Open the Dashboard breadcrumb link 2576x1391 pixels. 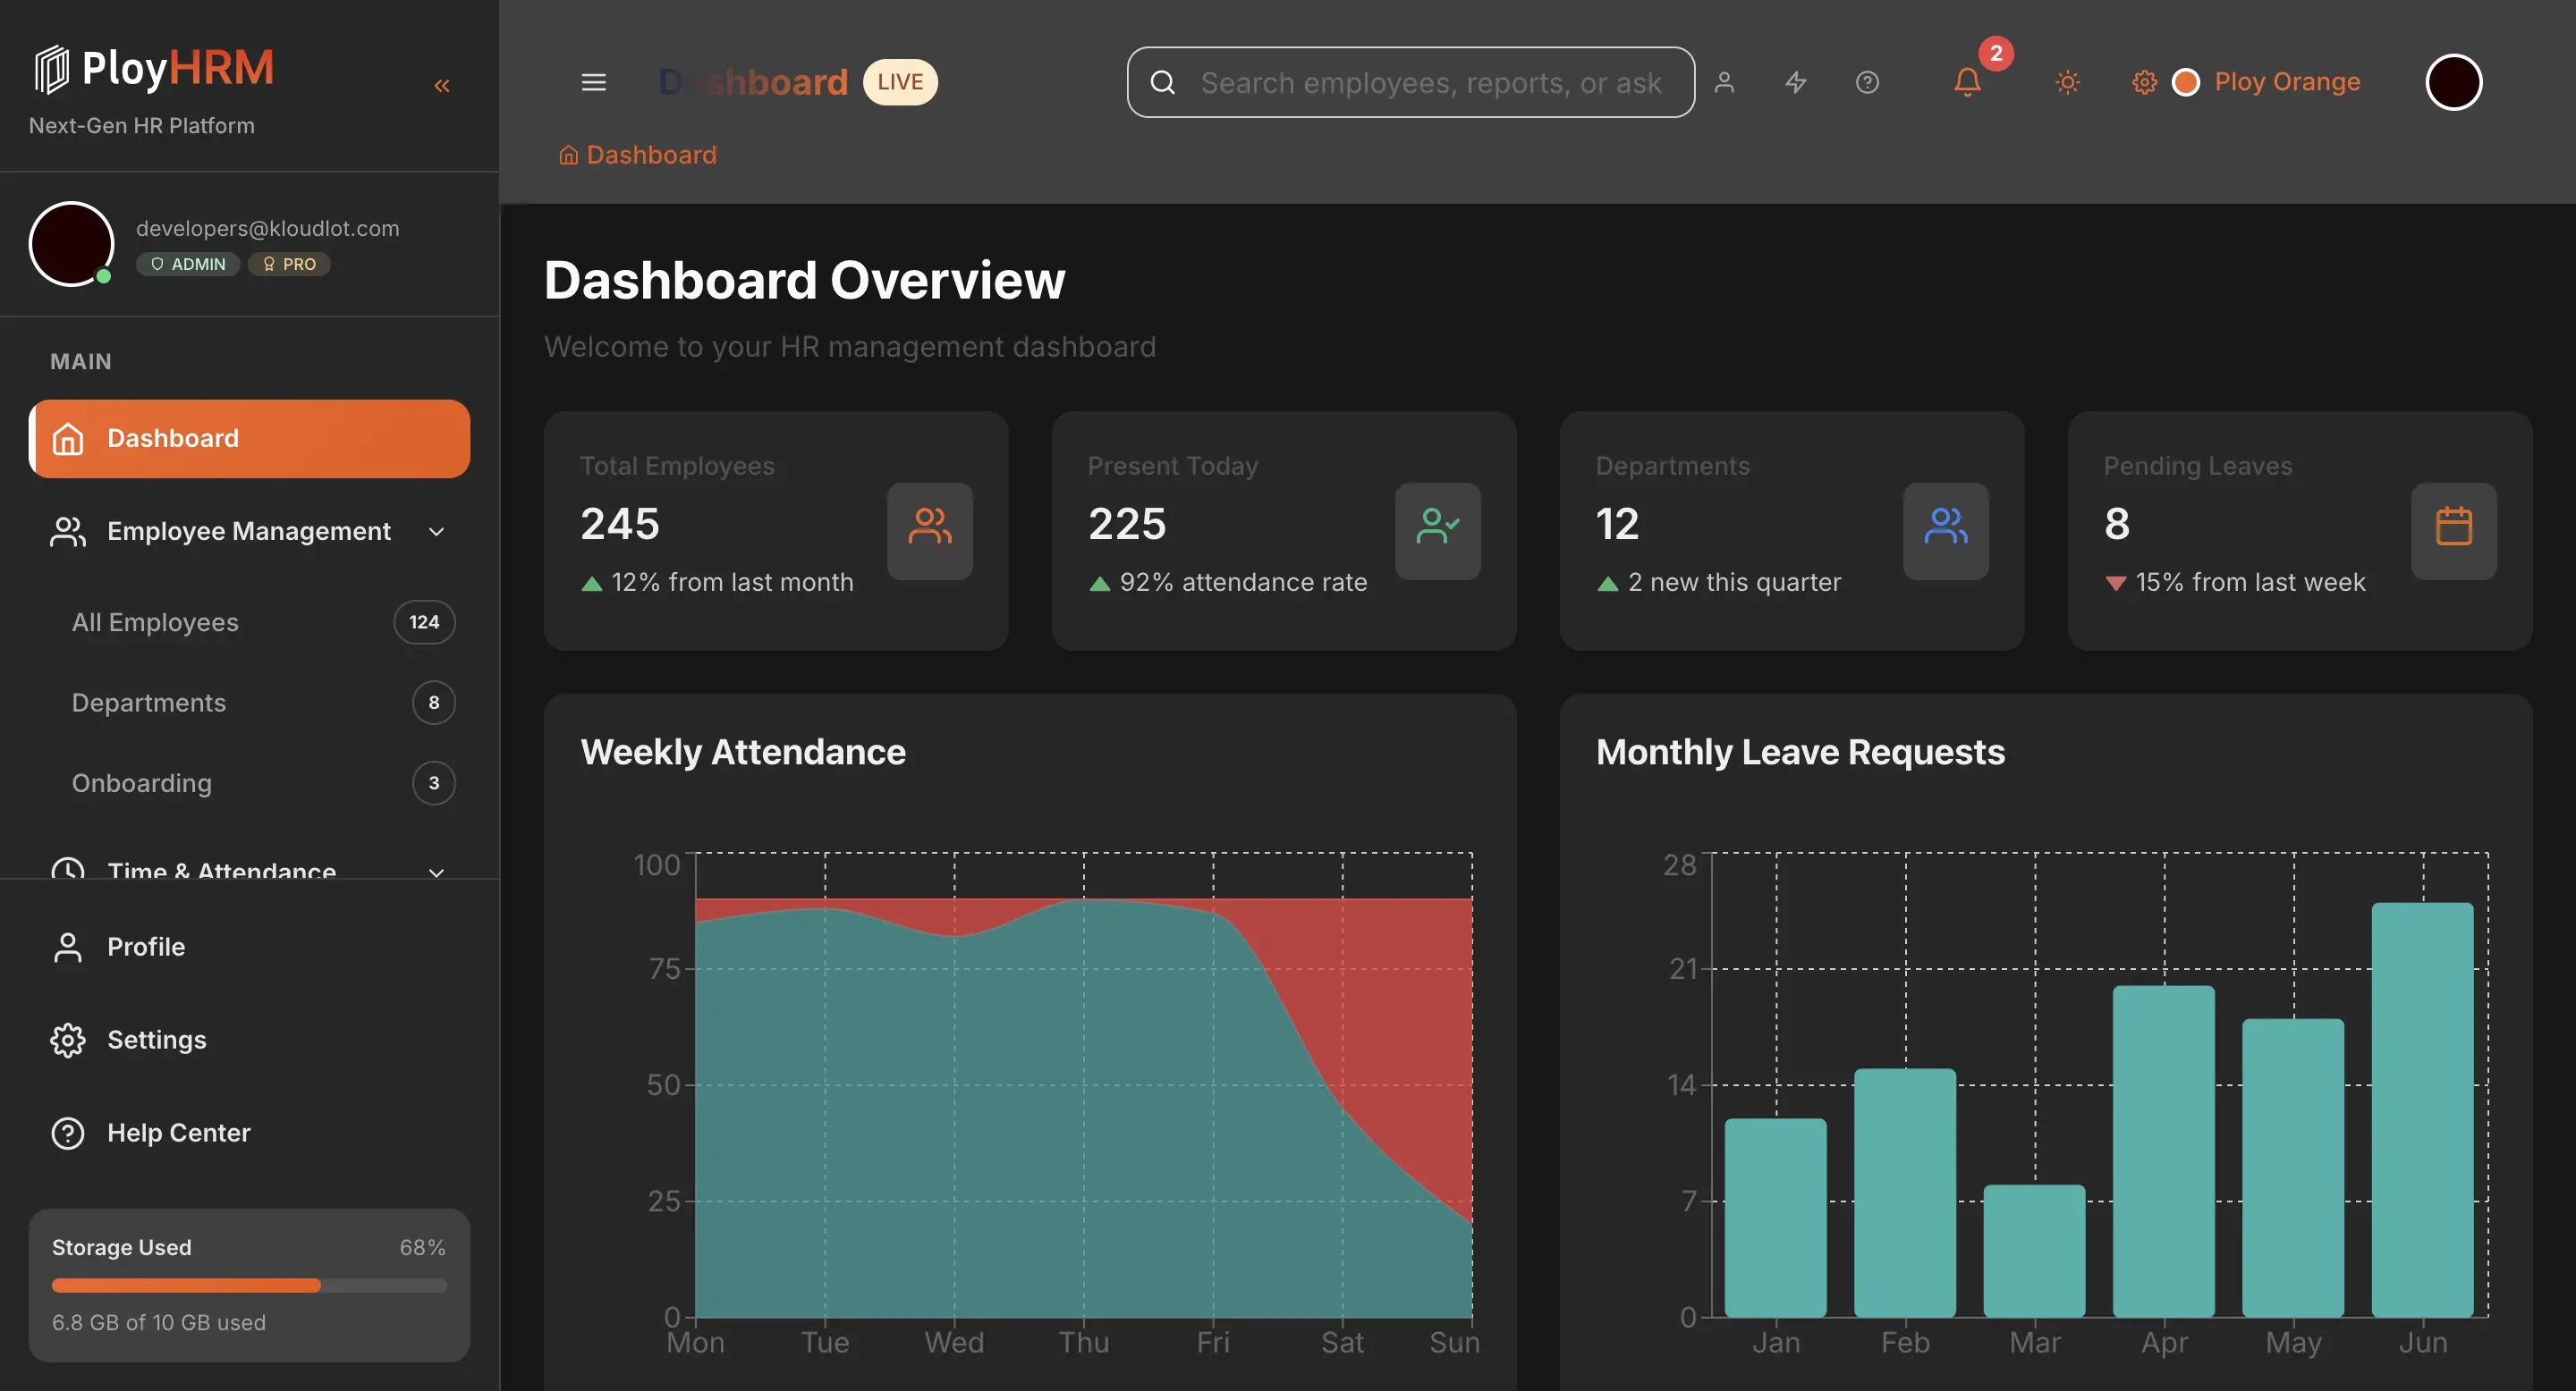(637, 154)
